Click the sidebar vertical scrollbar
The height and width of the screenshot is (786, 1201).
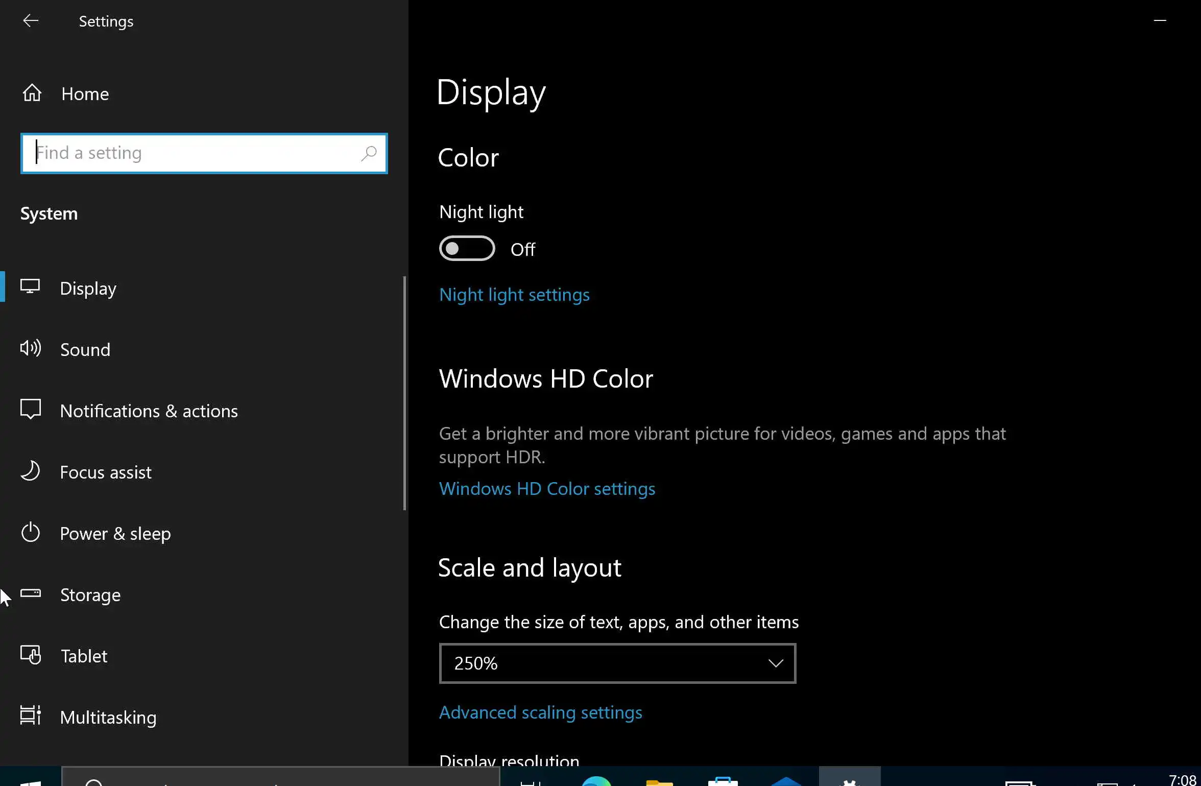click(x=404, y=393)
